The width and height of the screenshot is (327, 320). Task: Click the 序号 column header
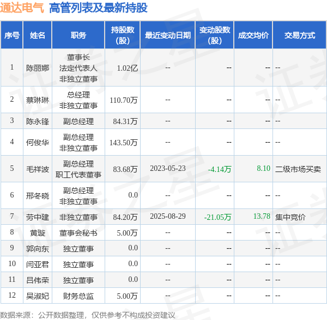coord(12,35)
